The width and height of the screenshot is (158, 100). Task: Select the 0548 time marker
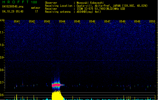(122, 22)
